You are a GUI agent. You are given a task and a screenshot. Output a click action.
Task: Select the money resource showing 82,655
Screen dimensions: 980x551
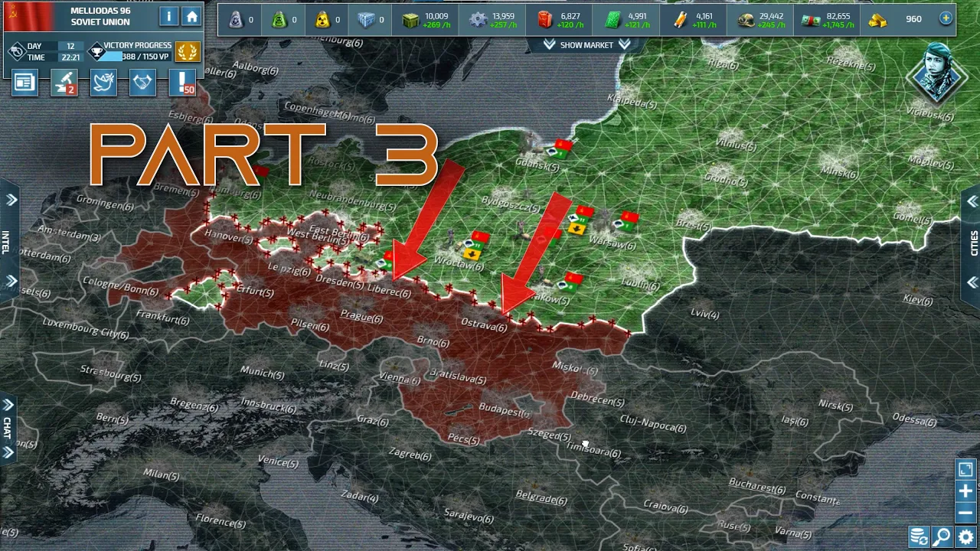click(x=827, y=20)
